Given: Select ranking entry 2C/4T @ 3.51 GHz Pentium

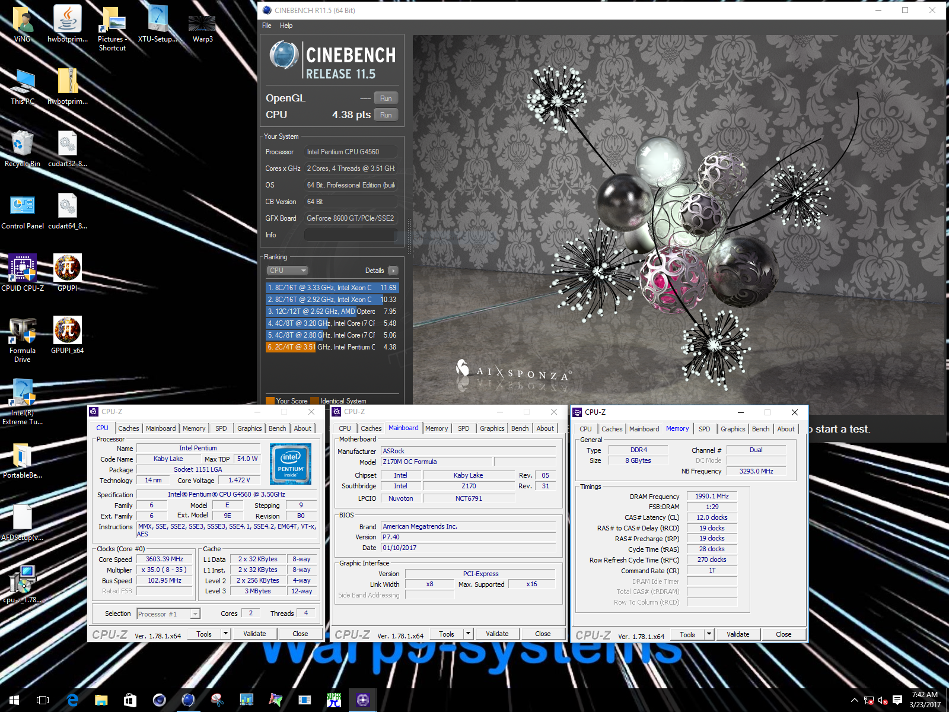Looking at the screenshot, I should coord(332,347).
